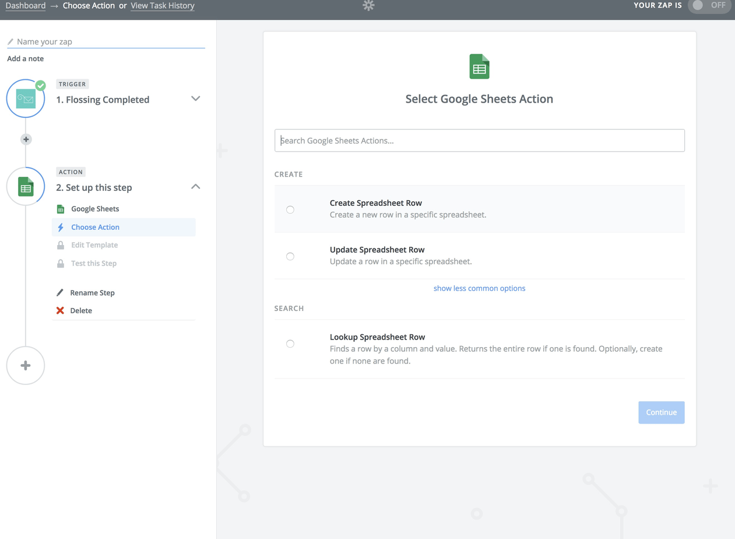Click the pencil icon beside zap name

10,42
